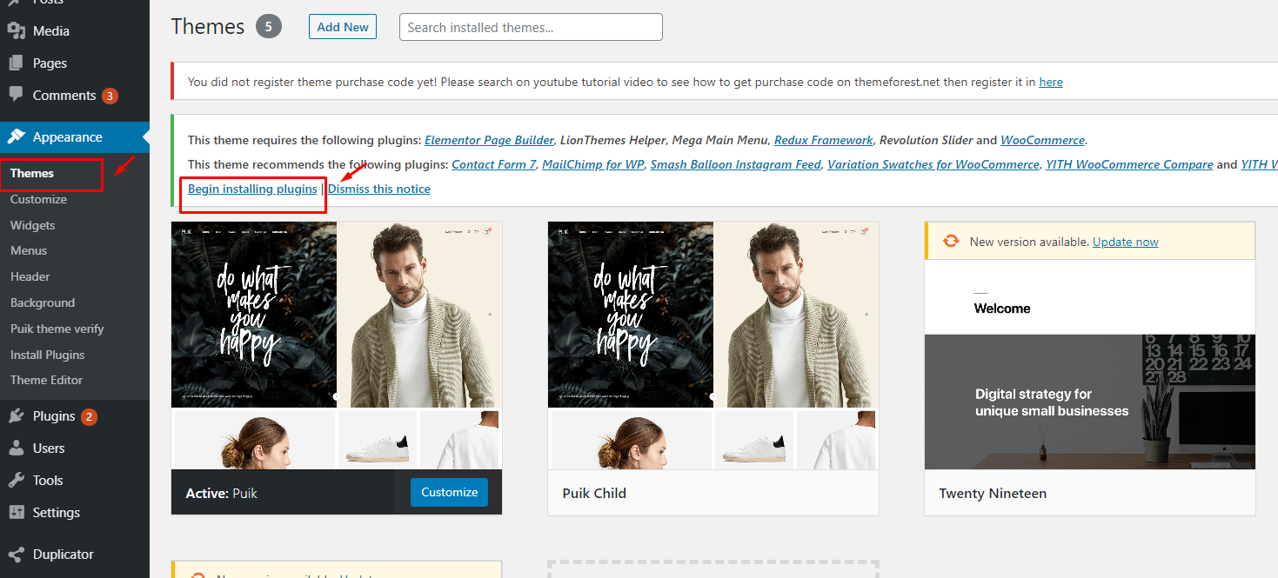This screenshot has height=578, width=1278.
Task: Click the Plugins plug icon
Action: click(x=16, y=416)
